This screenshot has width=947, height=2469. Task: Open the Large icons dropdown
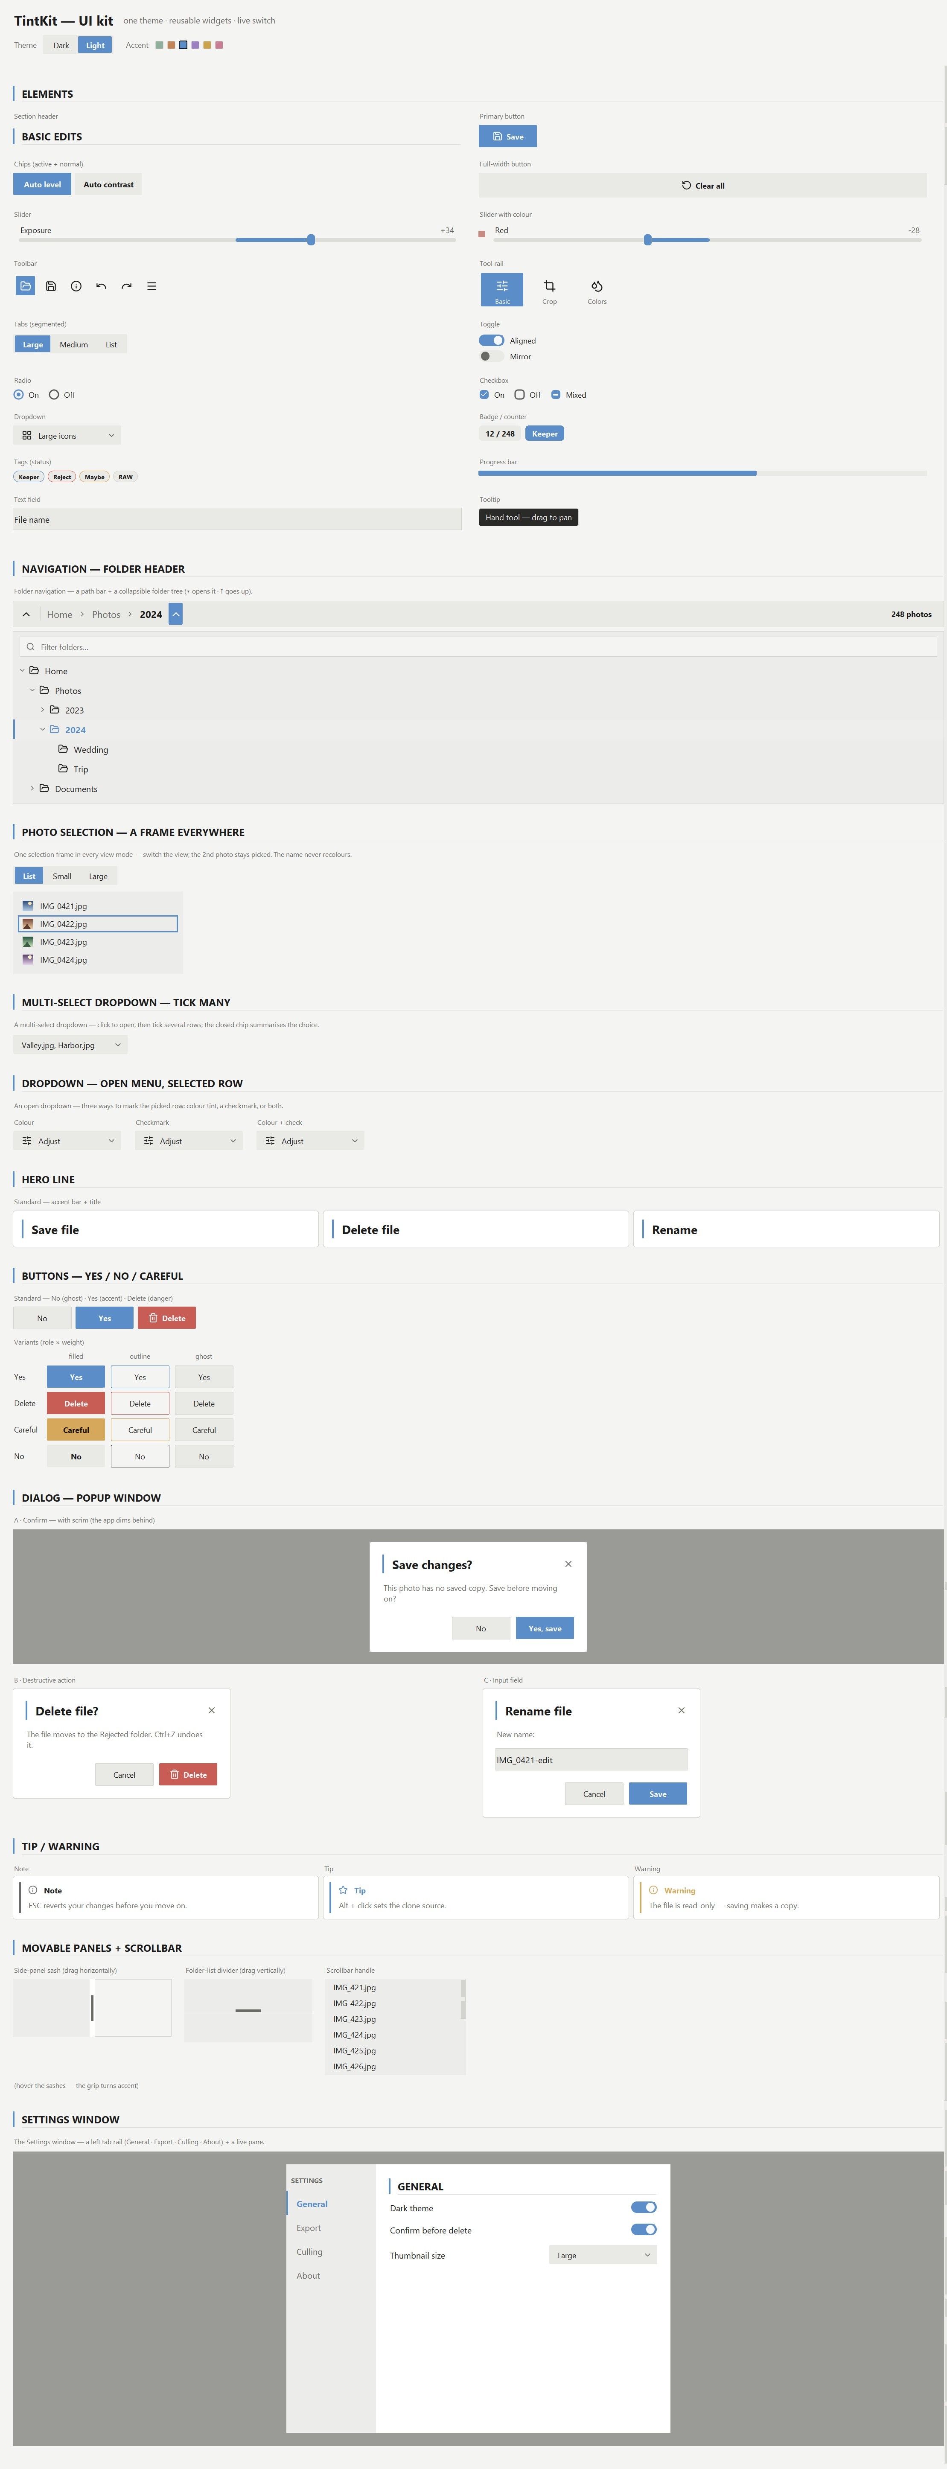click(x=67, y=435)
